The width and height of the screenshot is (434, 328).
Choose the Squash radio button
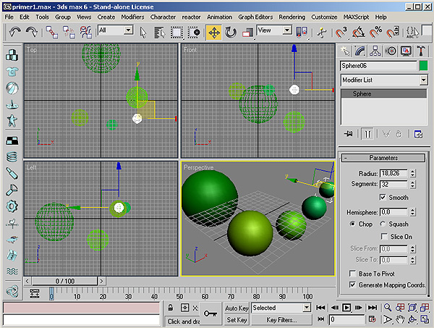point(383,224)
